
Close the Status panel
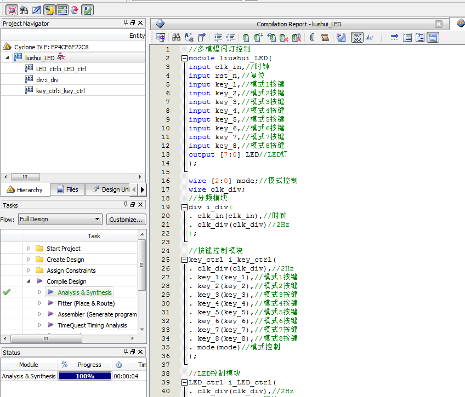click(x=140, y=352)
